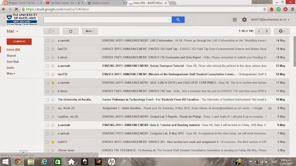Open the ENVSCI 716 Test email
The width and height of the screenshot is (296, 166).
point(166,91)
